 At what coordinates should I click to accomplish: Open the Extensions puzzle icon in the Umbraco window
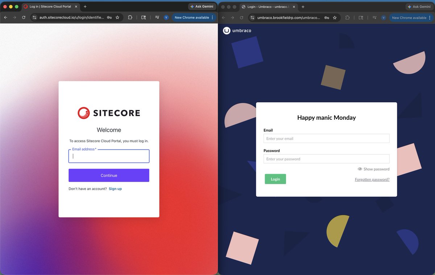pos(347,17)
